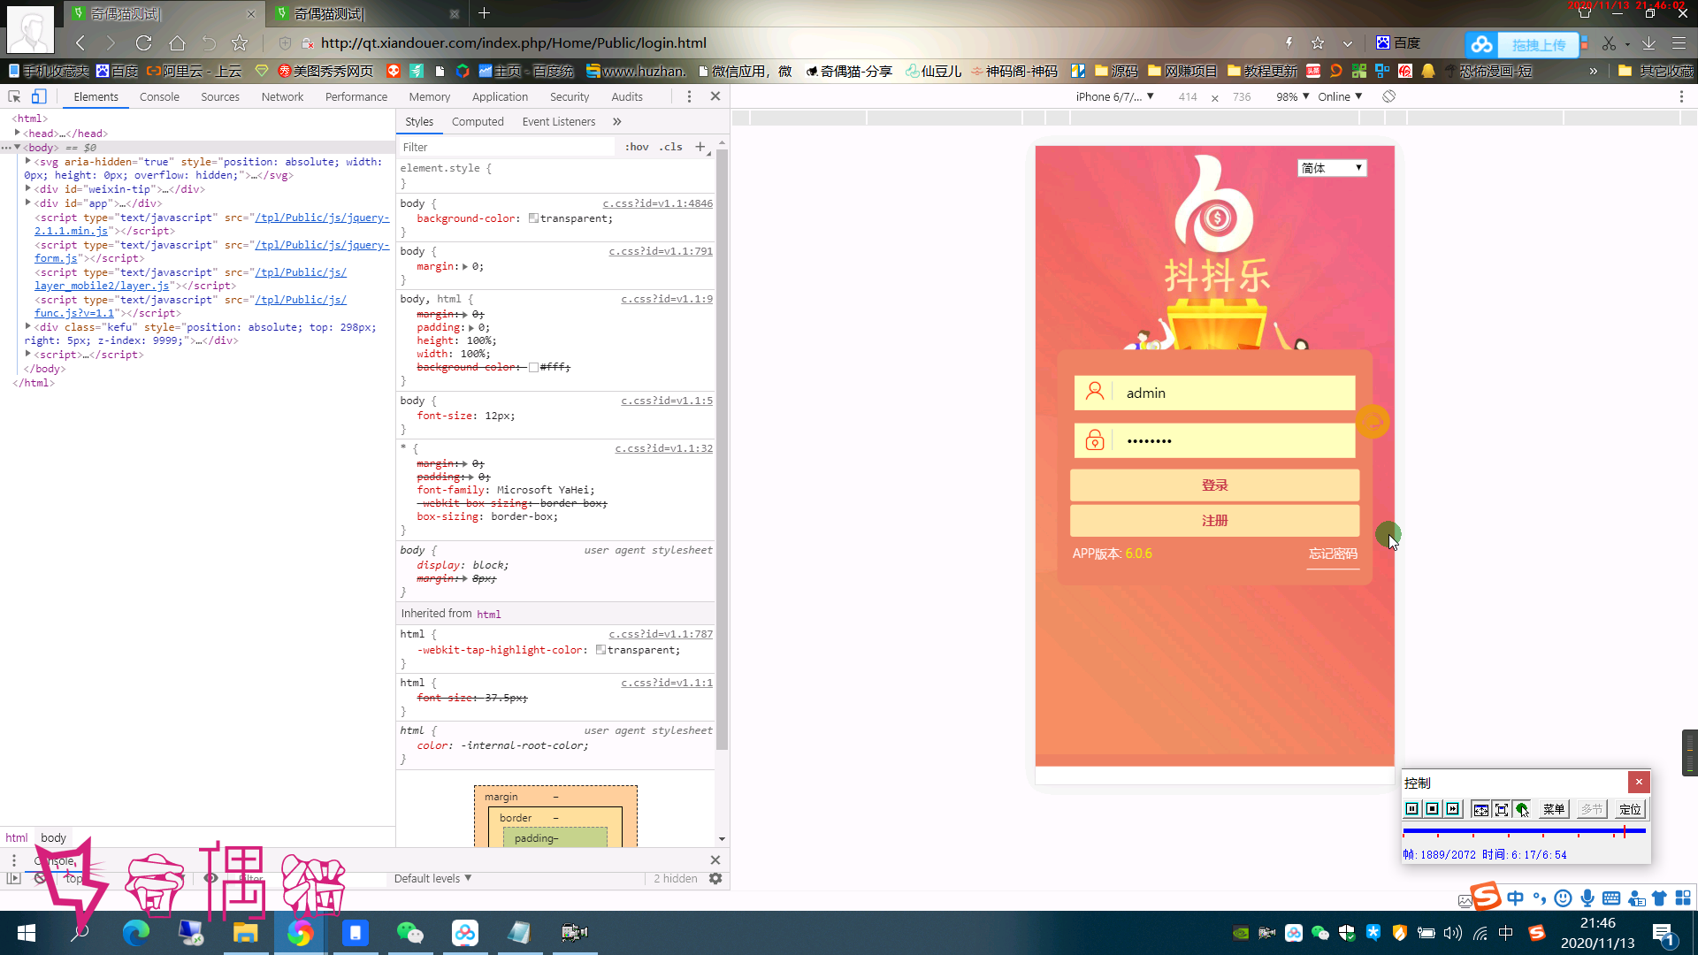Open Event Listeners tab
This screenshot has width=1698, height=955.
click(x=559, y=122)
